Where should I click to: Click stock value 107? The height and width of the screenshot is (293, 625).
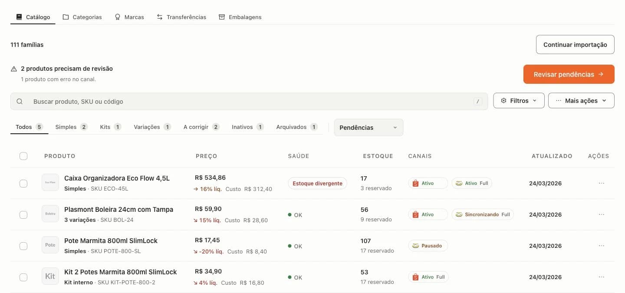click(x=366, y=241)
